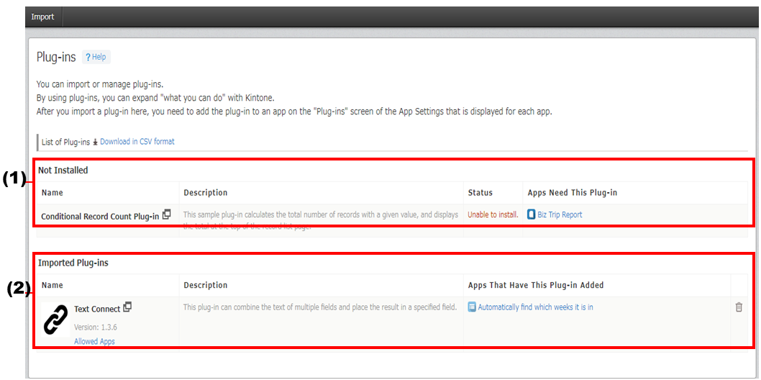Image resolution: width=761 pixels, height=380 pixels.
Task: Click app icon beside 'Automatically find which weeks'
Action: tap(472, 307)
